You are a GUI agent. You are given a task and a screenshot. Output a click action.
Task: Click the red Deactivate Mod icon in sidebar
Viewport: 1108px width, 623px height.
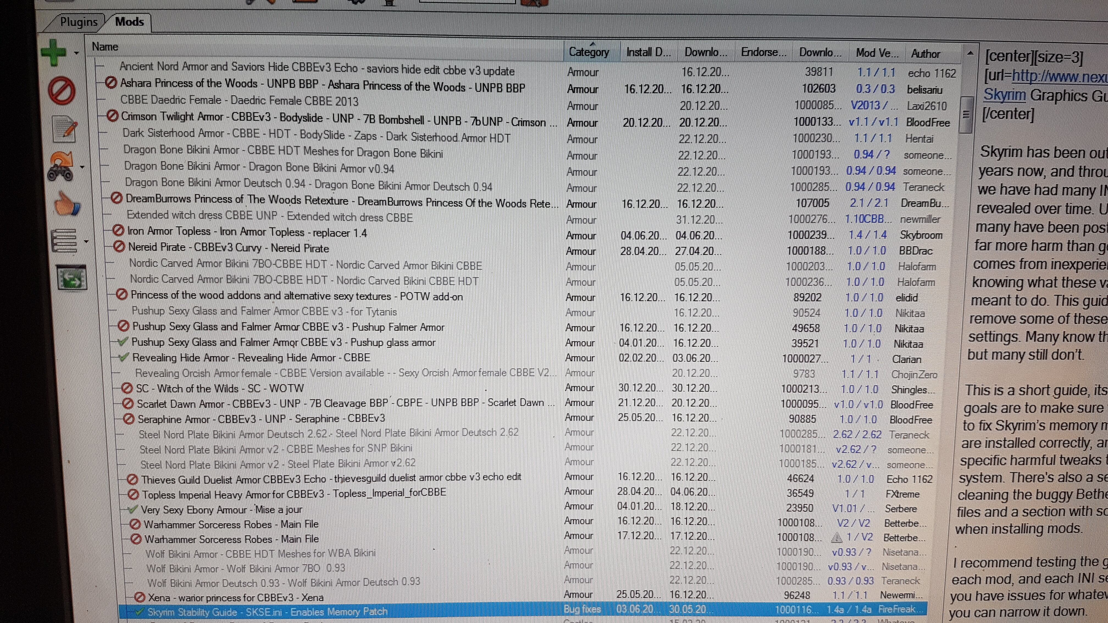pyautogui.click(x=62, y=90)
